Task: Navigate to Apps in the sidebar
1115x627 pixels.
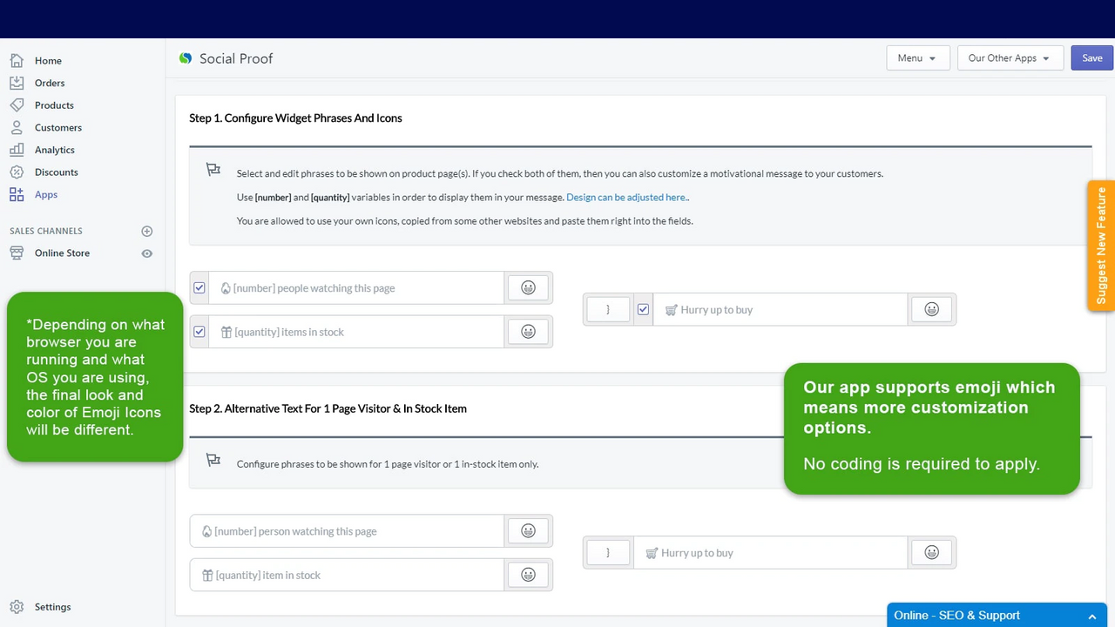Action: click(45, 194)
